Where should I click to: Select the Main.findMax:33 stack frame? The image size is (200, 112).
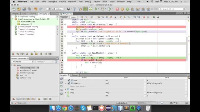click(x=28, y=21)
